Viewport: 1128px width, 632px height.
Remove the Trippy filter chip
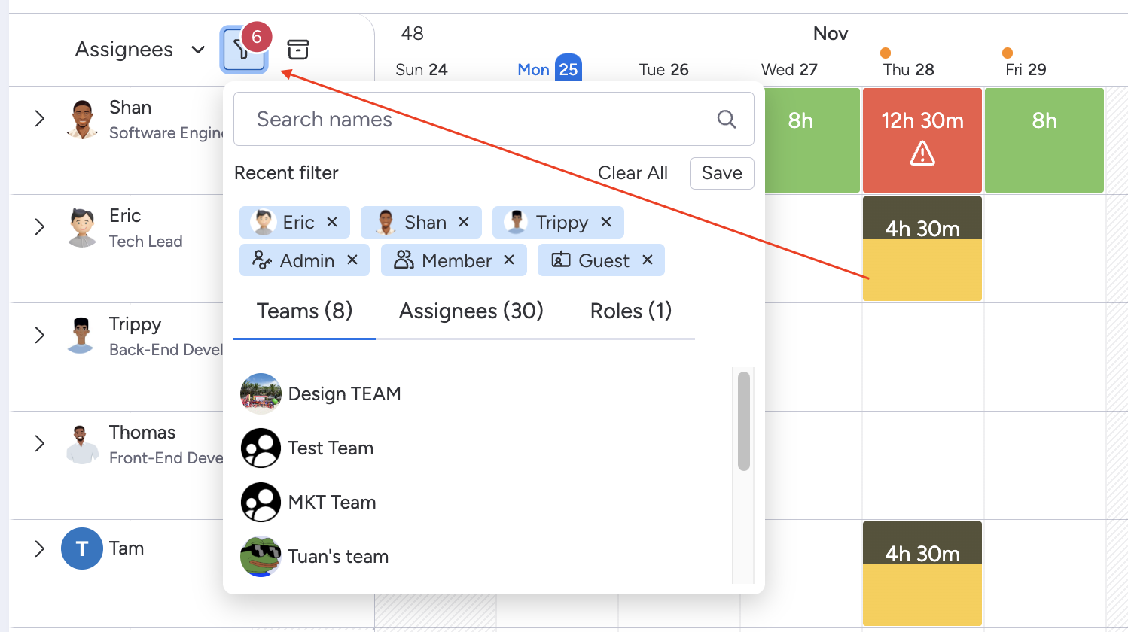tap(606, 222)
